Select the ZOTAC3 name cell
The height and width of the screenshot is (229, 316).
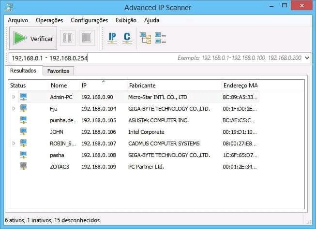point(60,167)
